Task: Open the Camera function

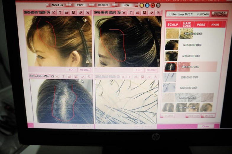Action: click(x=103, y=5)
